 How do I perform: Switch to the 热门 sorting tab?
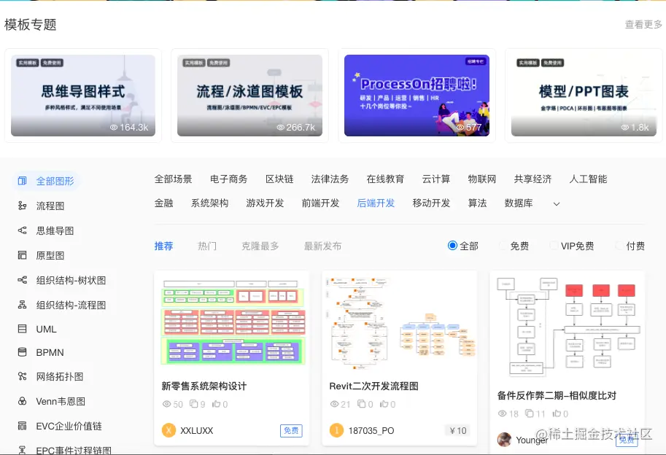[x=206, y=246]
